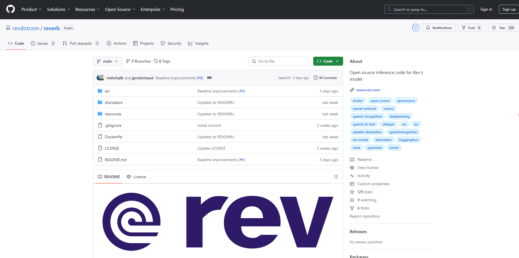Click the Fork icon button

coord(472,28)
